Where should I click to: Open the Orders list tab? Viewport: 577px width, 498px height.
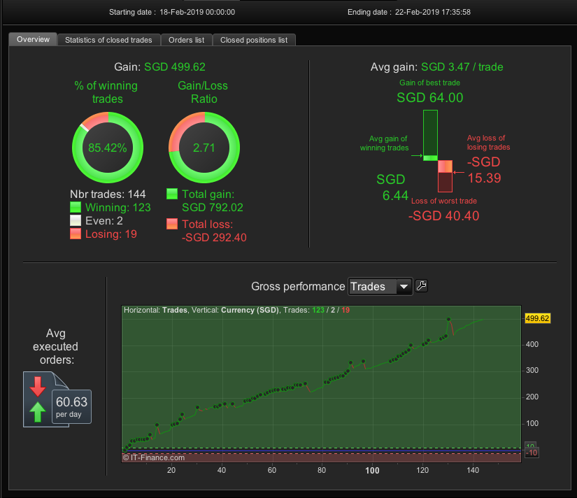(x=187, y=40)
